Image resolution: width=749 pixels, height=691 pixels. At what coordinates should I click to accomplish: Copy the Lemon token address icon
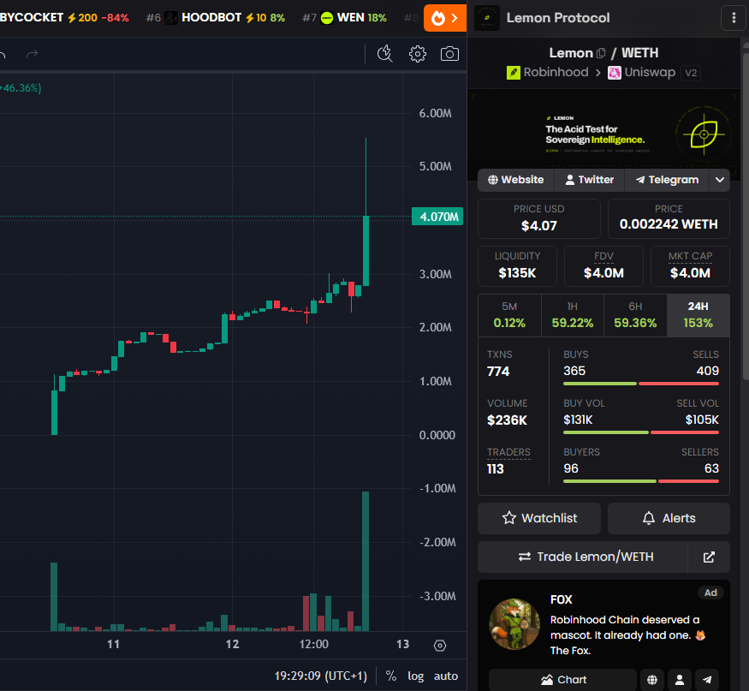601,53
